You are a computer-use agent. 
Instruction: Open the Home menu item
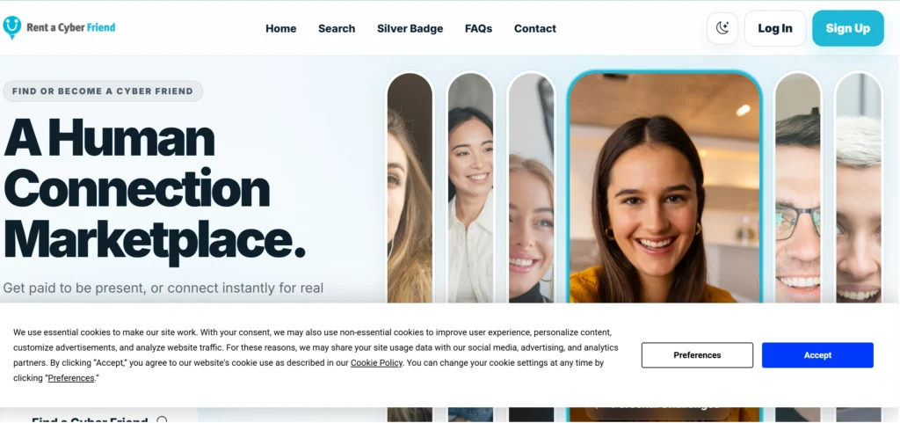(x=280, y=29)
